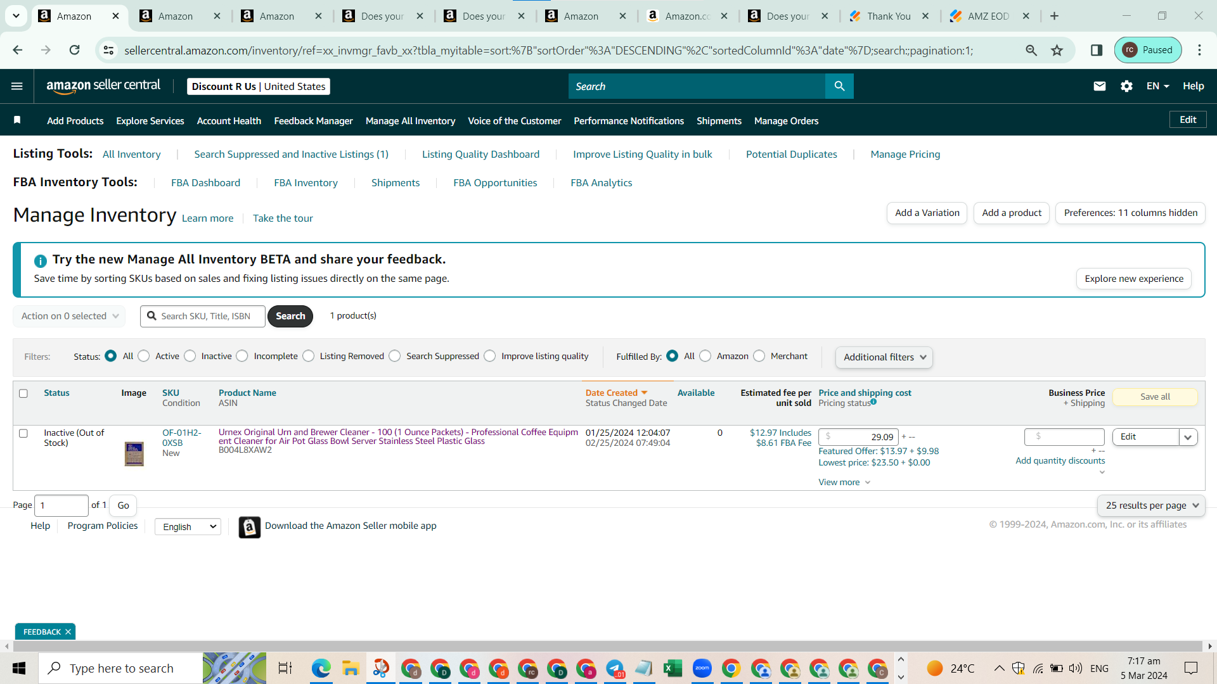Click the Amazon Seller app icon in footer
This screenshot has width=1217, height=684.
tap(249, 527)
